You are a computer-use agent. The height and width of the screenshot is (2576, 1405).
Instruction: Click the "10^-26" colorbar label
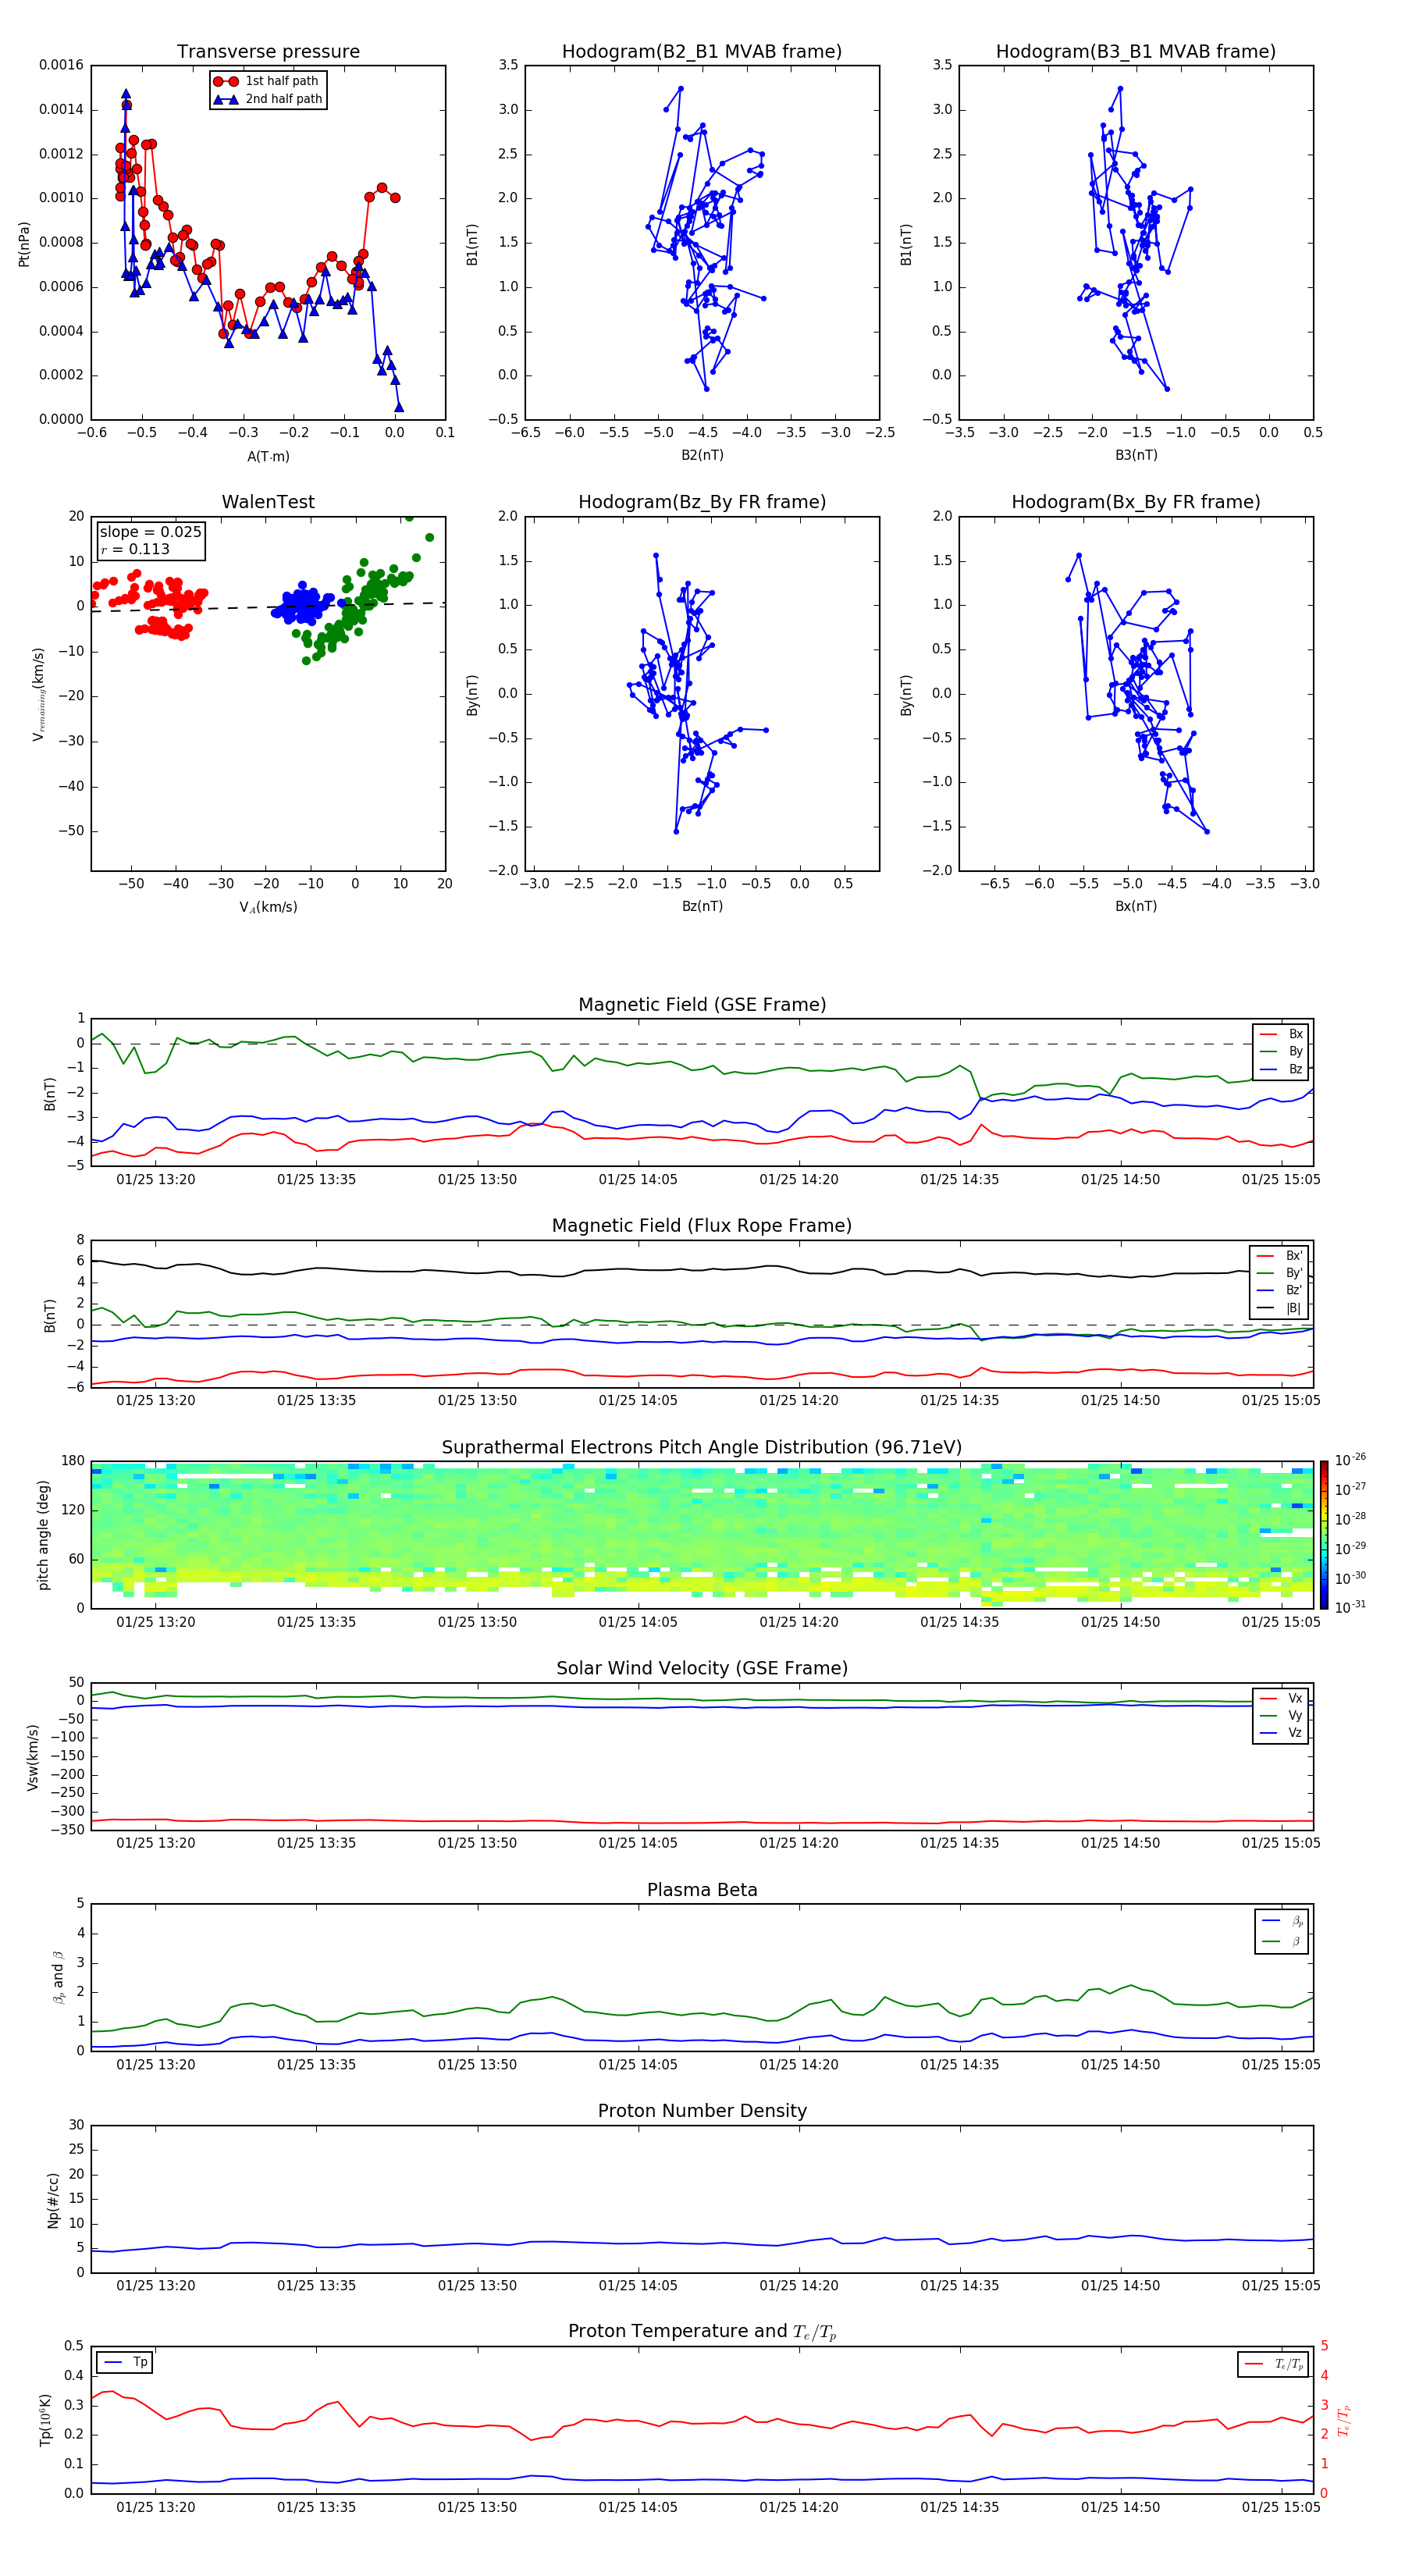click(1350, 1460)
